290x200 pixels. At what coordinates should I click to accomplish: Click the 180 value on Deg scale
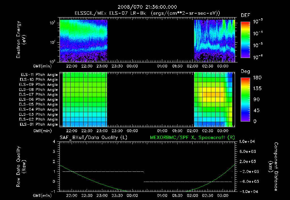click(x=257, y=78)
